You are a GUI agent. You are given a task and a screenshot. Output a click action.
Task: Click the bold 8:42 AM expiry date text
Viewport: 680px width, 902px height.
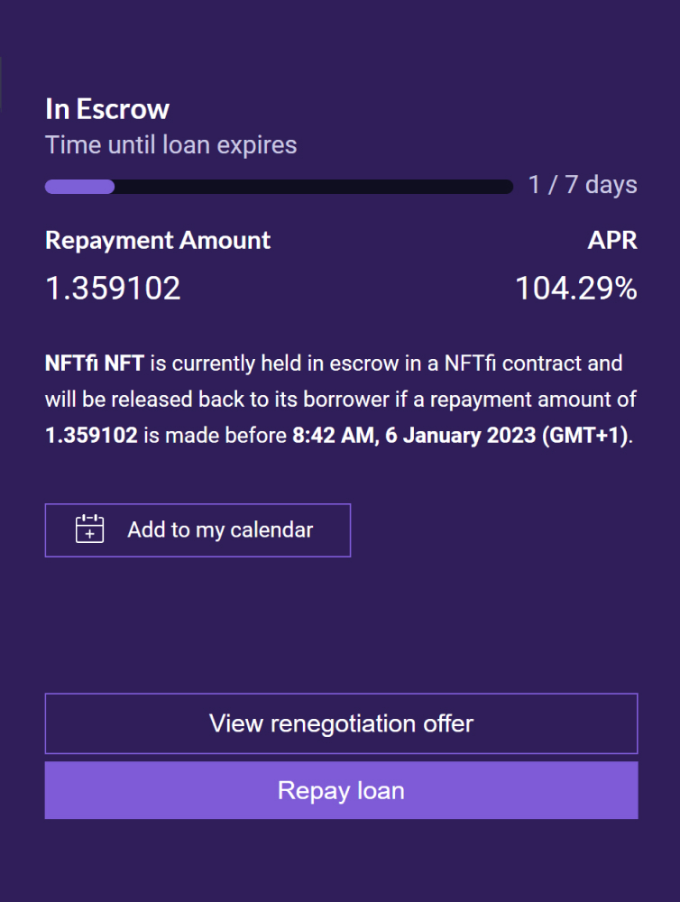tap(334, 435)
